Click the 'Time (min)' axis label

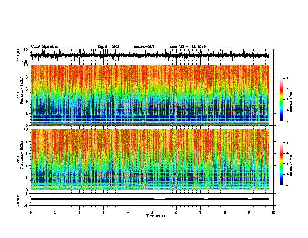click(156, 216)
